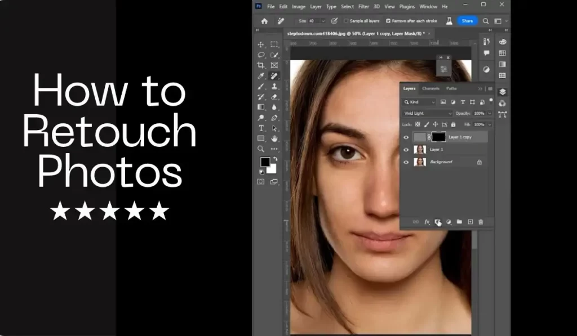Image resolution: width=577 pixels, height=336 pixels.
Task: Hide the Background layer
Action: [406, 162]
